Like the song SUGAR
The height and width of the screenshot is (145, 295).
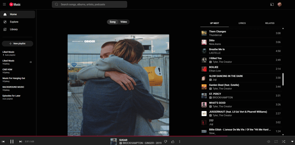(173, 142)
